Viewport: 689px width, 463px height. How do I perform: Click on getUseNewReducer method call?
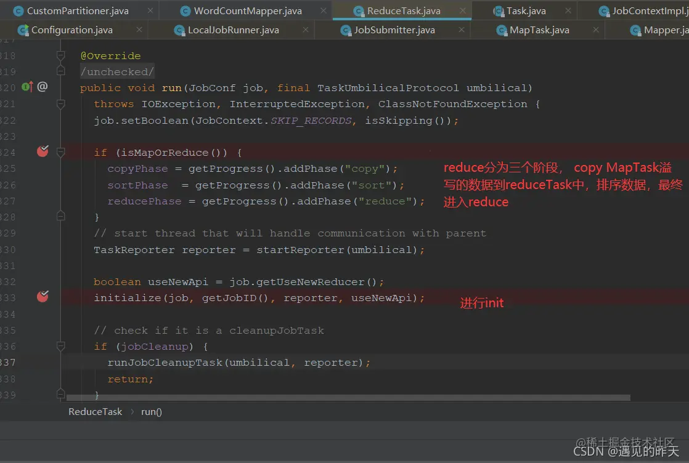point(311,282)
